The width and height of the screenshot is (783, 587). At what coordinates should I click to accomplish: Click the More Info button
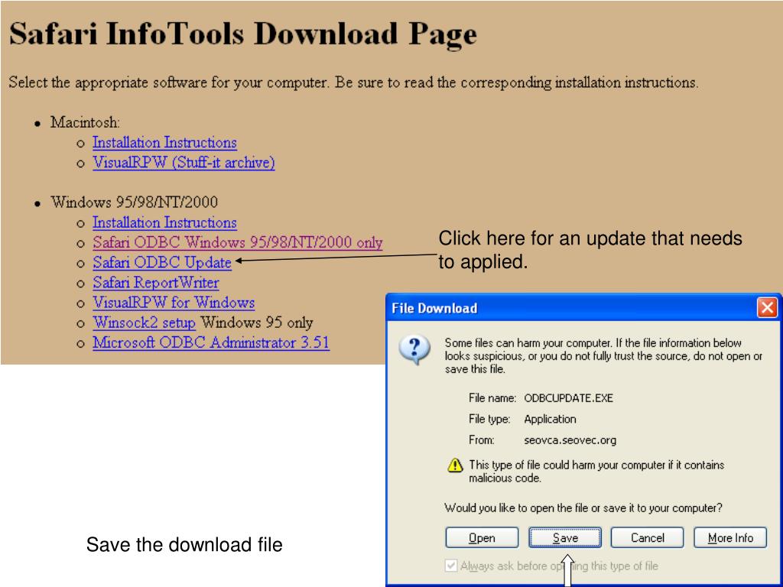730,537
